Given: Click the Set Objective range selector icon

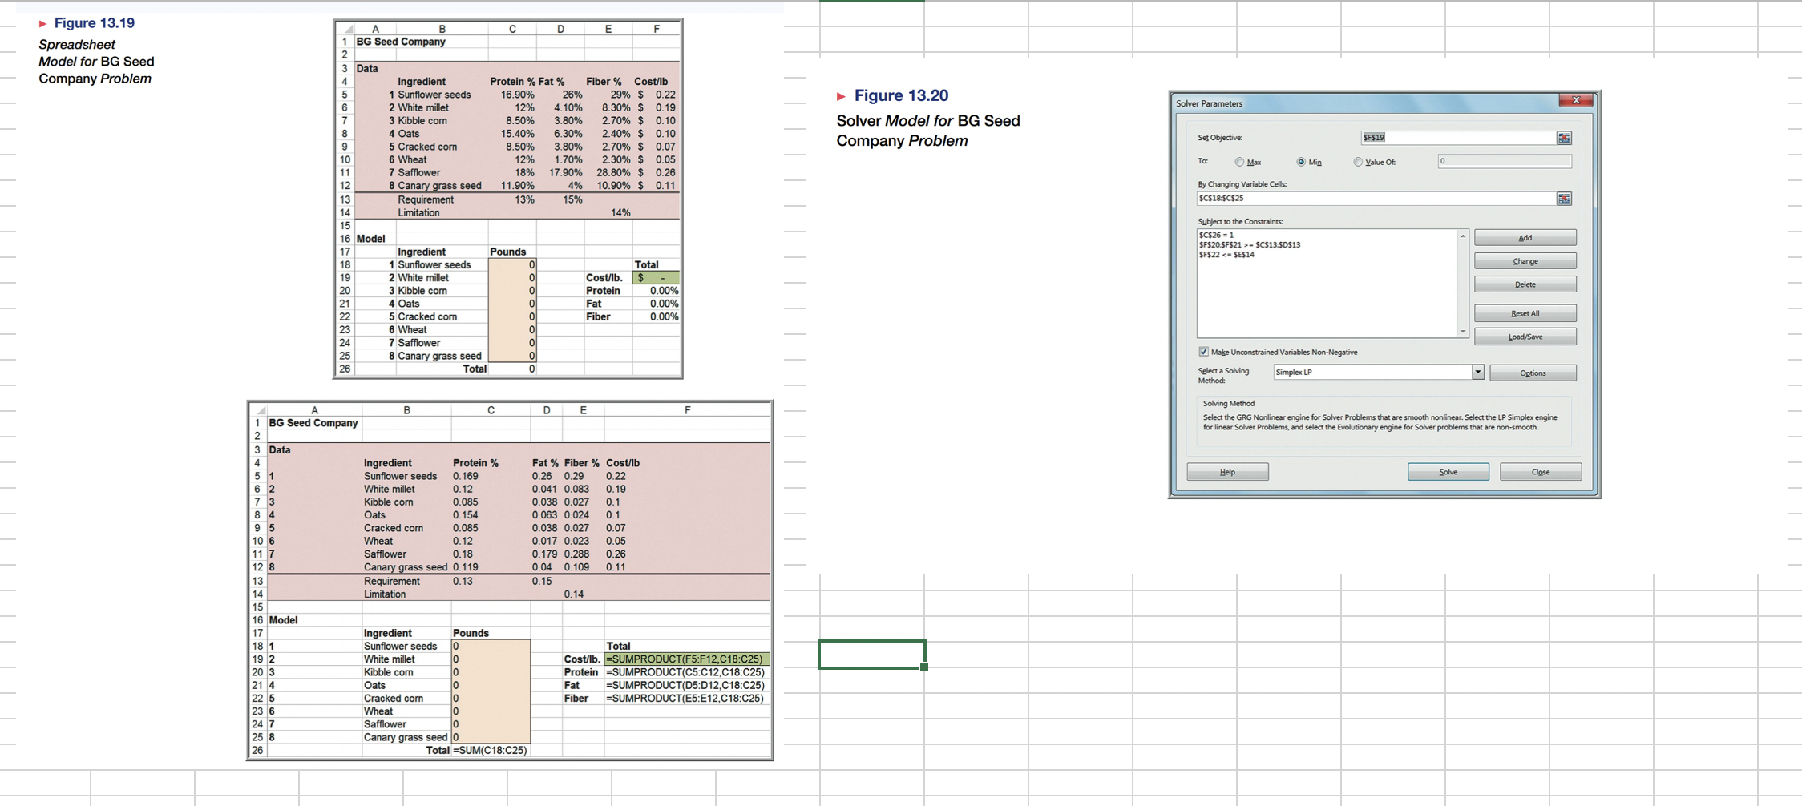Looking at the screenshot, I should 1565,139.
